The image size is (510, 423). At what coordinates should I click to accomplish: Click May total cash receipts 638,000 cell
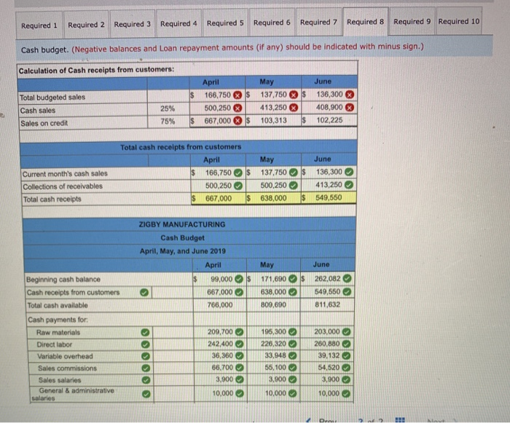274,198
